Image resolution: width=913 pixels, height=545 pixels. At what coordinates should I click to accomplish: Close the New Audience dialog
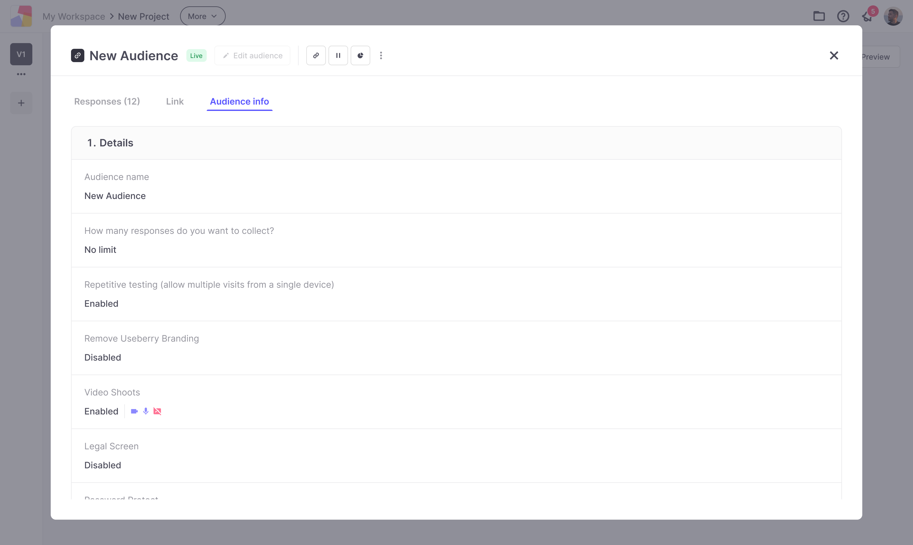(x=834, y=55)
